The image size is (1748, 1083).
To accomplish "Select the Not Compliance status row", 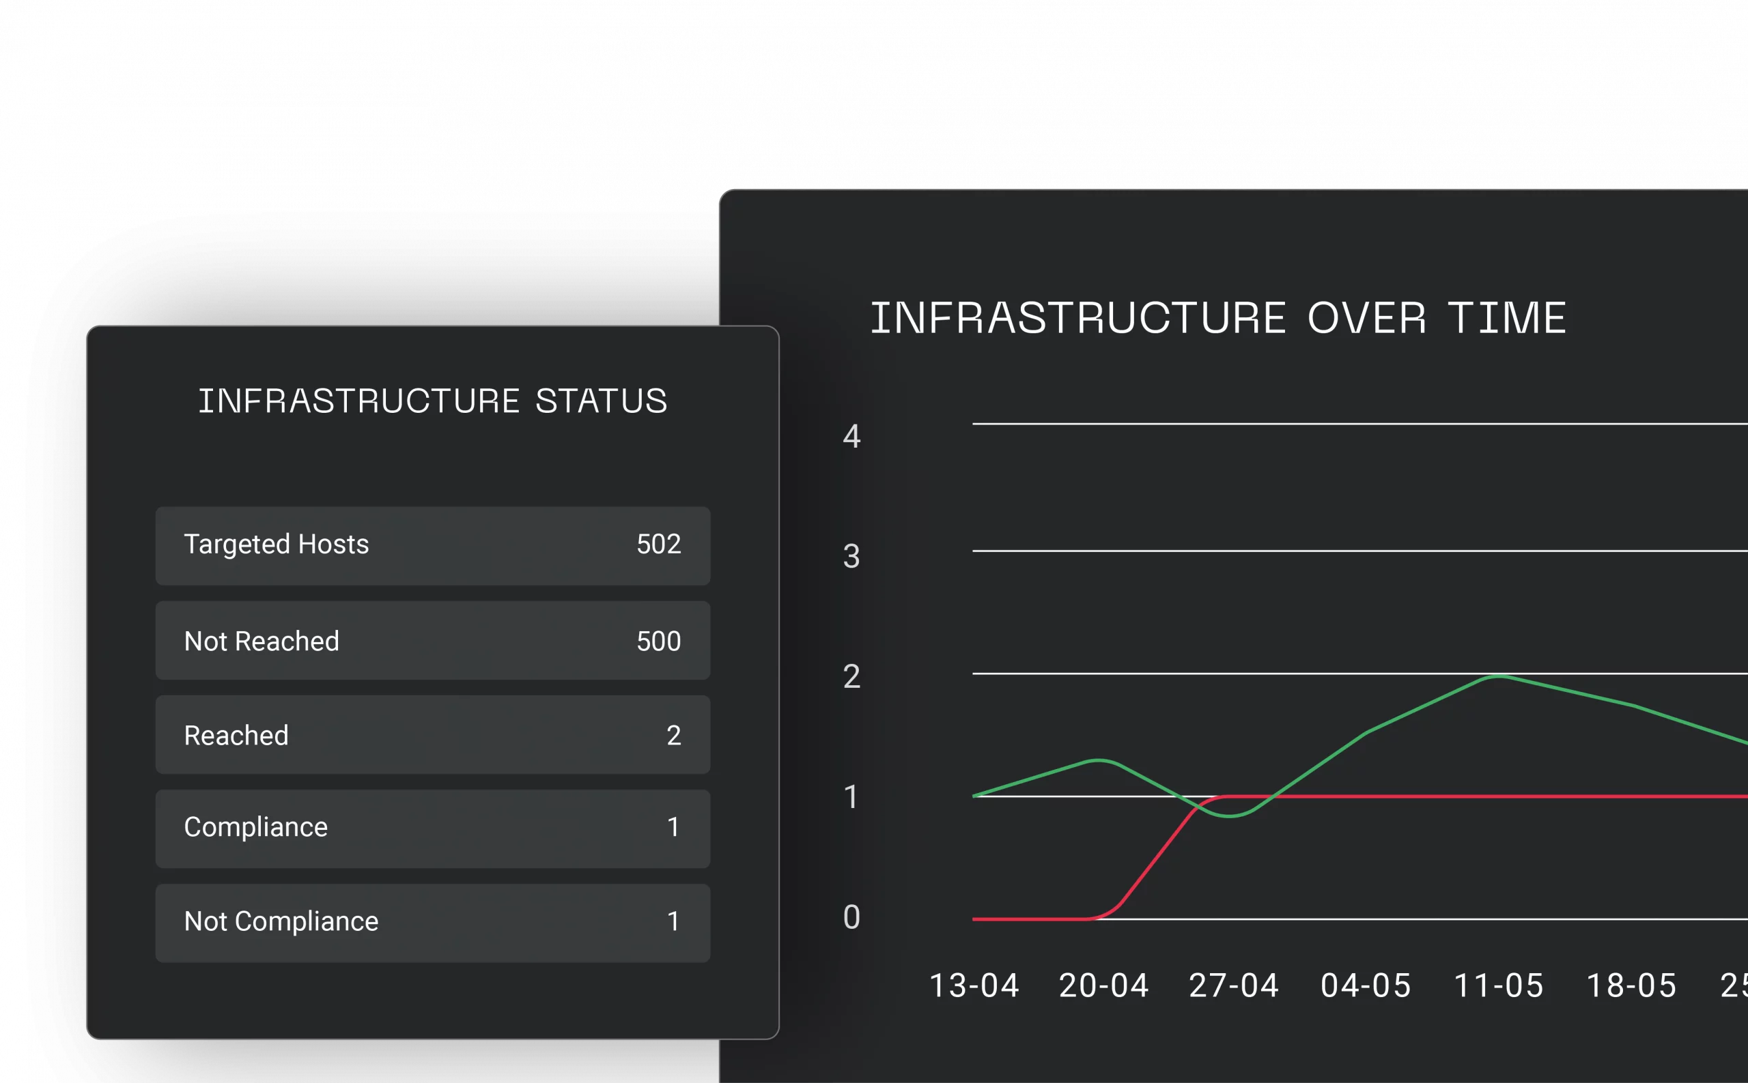I will [x=433, y=923].
